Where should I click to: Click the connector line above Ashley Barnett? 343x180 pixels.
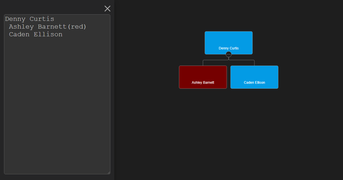point(203,63)
